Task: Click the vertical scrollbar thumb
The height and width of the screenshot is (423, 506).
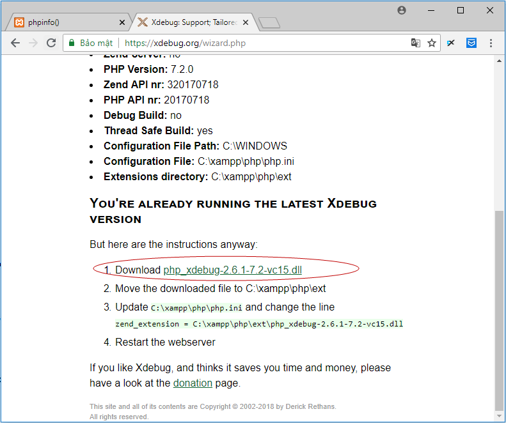Action: coord(499,311)
